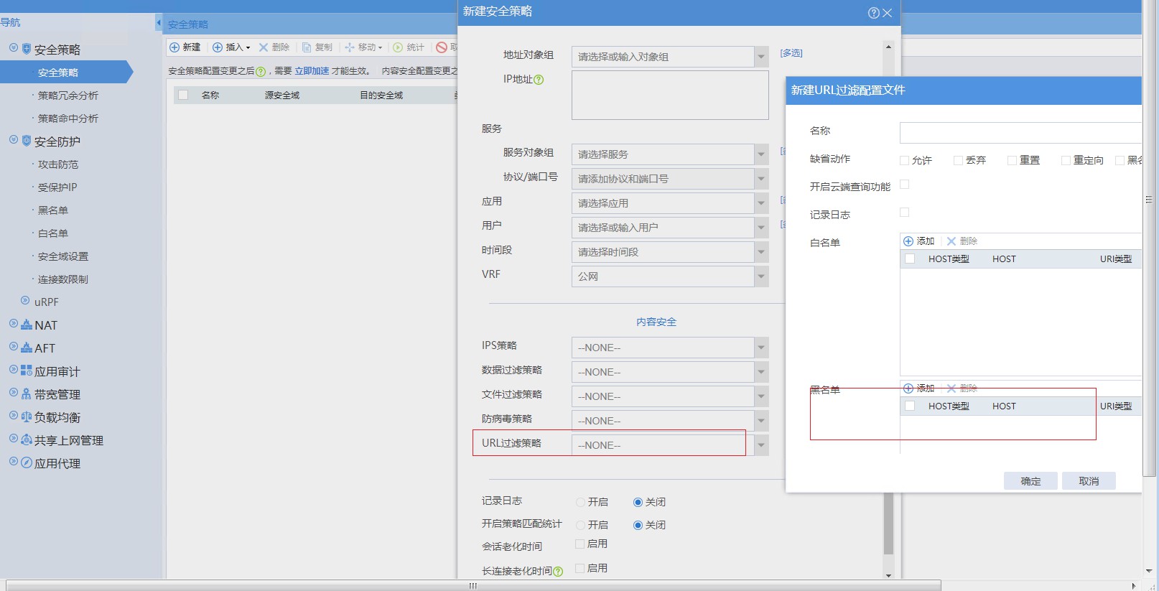This screenshot has width=1159, height=591.
Task: Open the IPS策略 dropdown
Action: click(761, 348)
